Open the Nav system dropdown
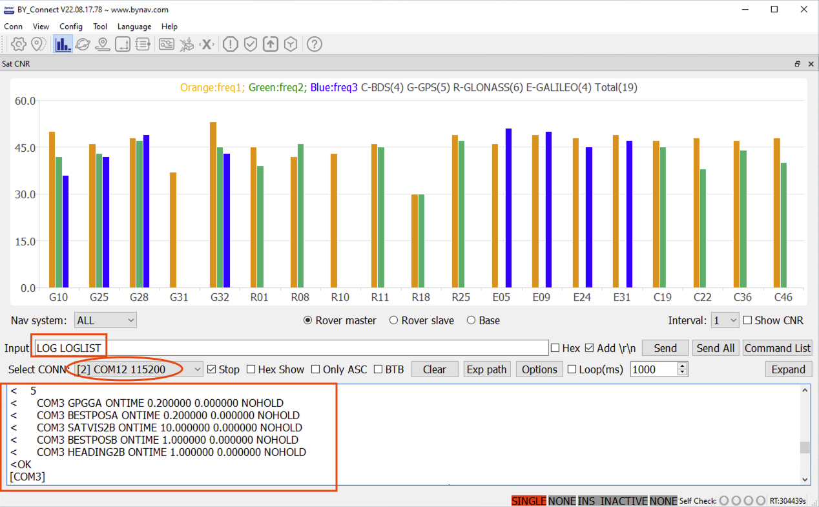The height and width of the screenshot is (507, 819). click(x=105, y=320)
